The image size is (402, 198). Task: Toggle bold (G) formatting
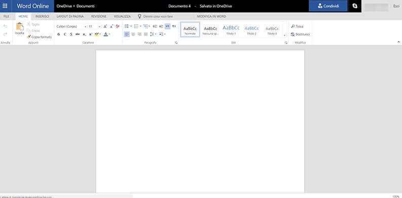point(59,34)
